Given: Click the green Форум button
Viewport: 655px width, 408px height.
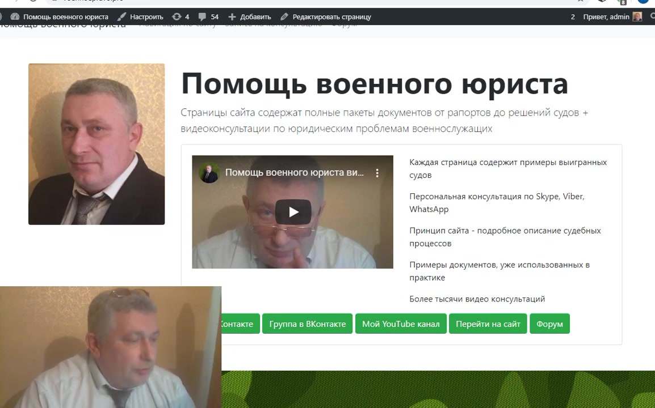Looking at the screenshot, I should click(x=550, y=324).
